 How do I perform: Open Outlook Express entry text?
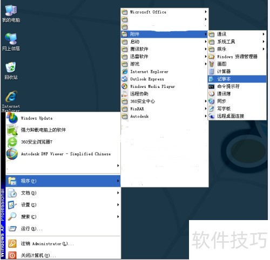coord(147,79)
